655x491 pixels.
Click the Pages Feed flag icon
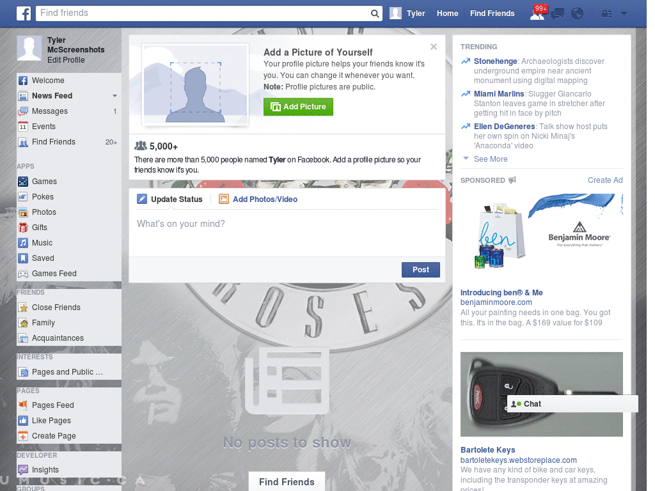pyautogui.click(x=23, y=405)
